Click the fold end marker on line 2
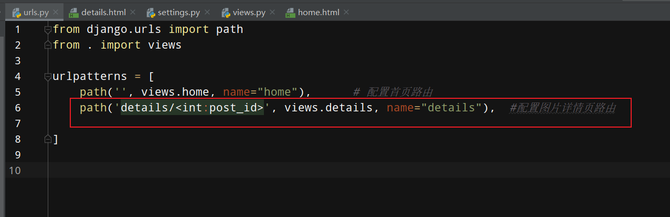The width and height of the screenshot is (670, 217). point(48,45)
